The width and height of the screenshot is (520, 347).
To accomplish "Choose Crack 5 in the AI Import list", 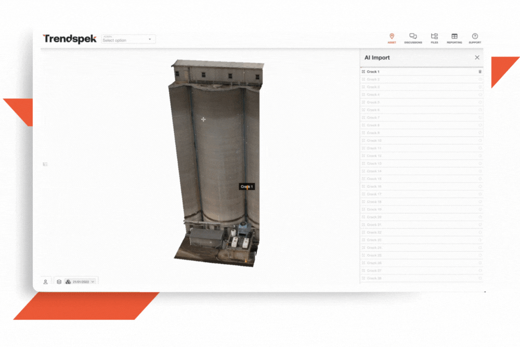I will [x=421, y=102].
